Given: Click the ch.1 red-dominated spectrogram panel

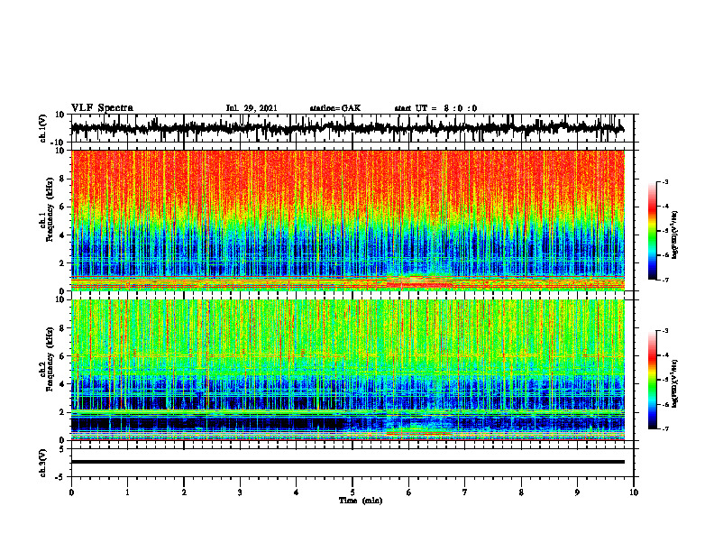Looking at the screenshot, I should coord(347,220).
